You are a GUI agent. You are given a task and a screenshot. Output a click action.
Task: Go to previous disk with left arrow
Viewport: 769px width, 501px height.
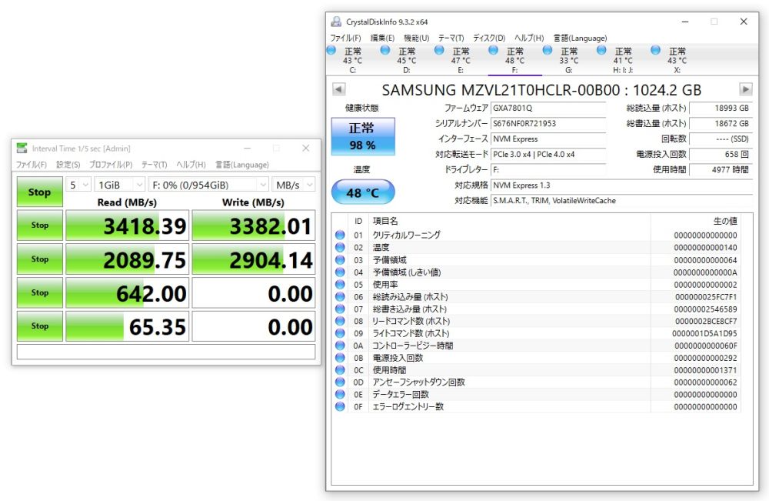[x=338, y=89]
